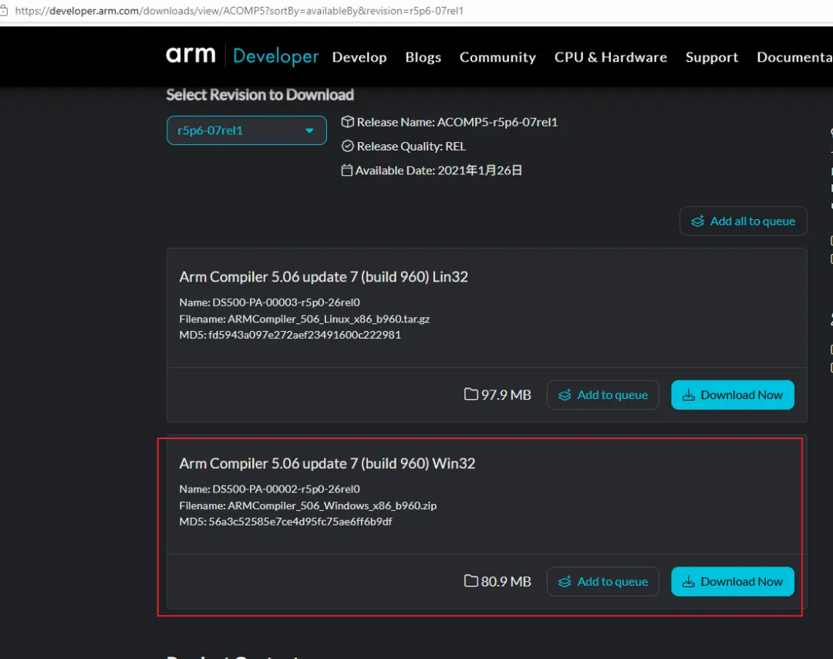833x659 pixels.
Task: Click the folder icon beside 80.9 MB
Action: pyautogui.click(x=470, y=580)
